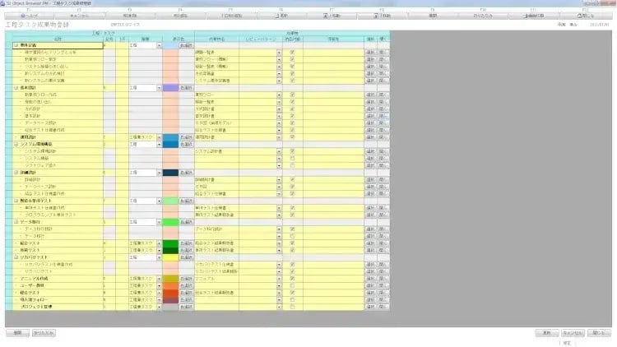Collapse the データ移行 tree node
The height and width of the screenshot is (347, 617).
click(x=16, y=221)
